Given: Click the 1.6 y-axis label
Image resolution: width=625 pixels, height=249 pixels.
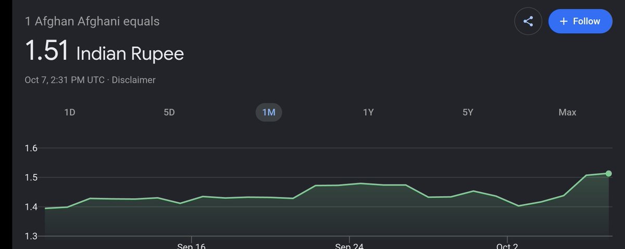Looking at the screenshot, I should point(31,149).
